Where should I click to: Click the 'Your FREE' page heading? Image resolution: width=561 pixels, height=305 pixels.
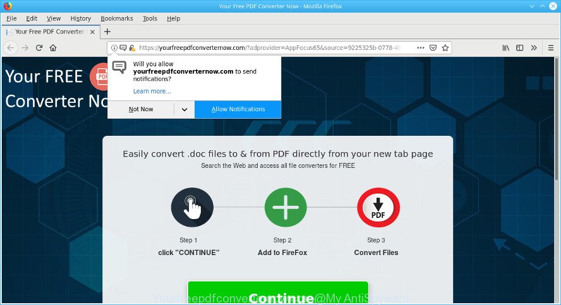pyautogui.click(x=44, y=76)
